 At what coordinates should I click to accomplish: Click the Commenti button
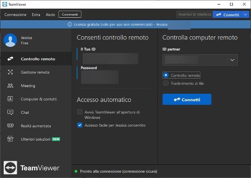click(70, 14)
